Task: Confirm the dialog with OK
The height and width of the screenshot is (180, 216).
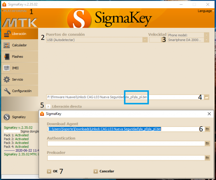Action: click(x=52, y=171)
